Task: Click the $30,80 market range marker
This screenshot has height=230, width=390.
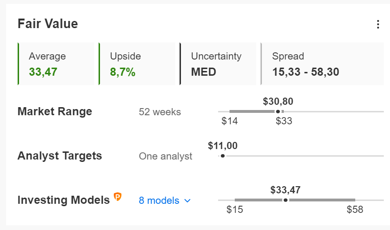Action: pos(278,111)
